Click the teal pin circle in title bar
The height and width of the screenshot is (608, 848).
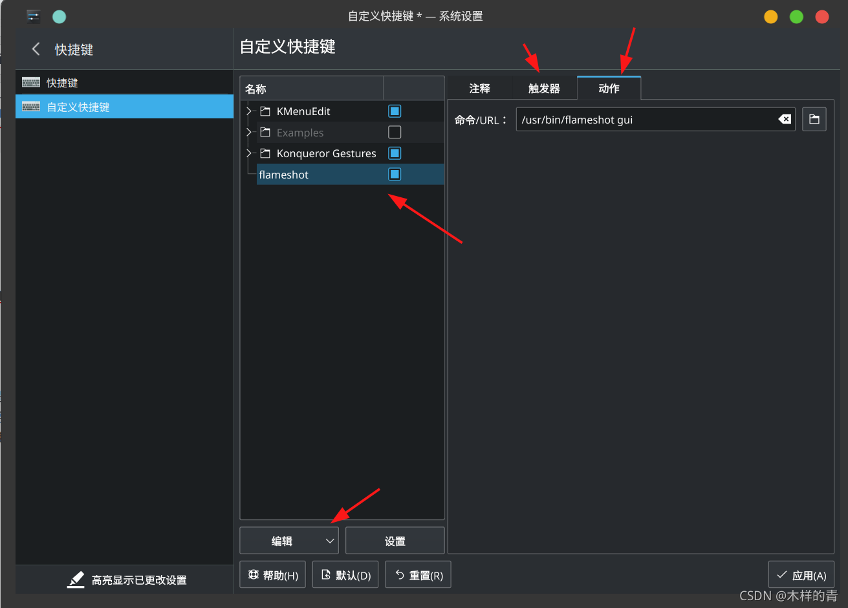click(x=59, y=17)
